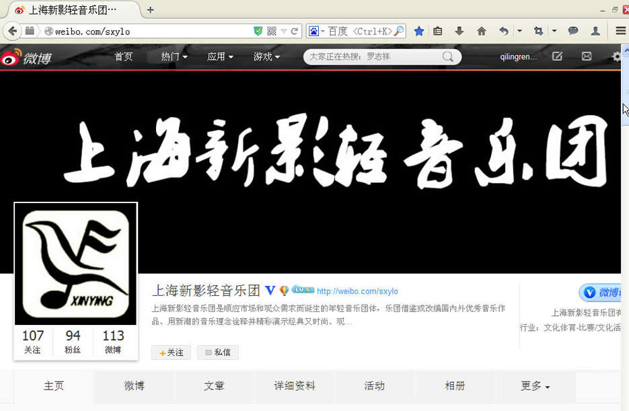Click the Weibo logo
This screenshot has height=411, width=629.
click(x=26, y=57)
